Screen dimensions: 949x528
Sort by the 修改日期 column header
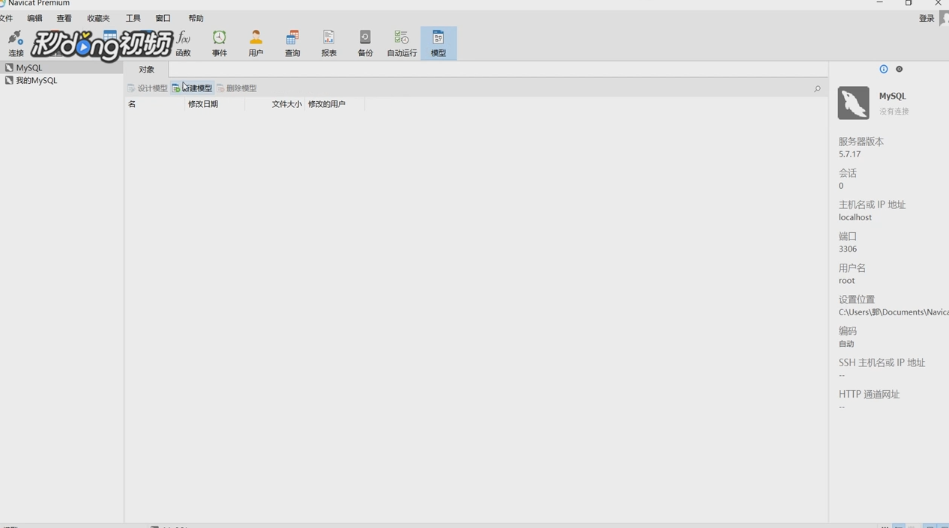(x=214, y=104)
